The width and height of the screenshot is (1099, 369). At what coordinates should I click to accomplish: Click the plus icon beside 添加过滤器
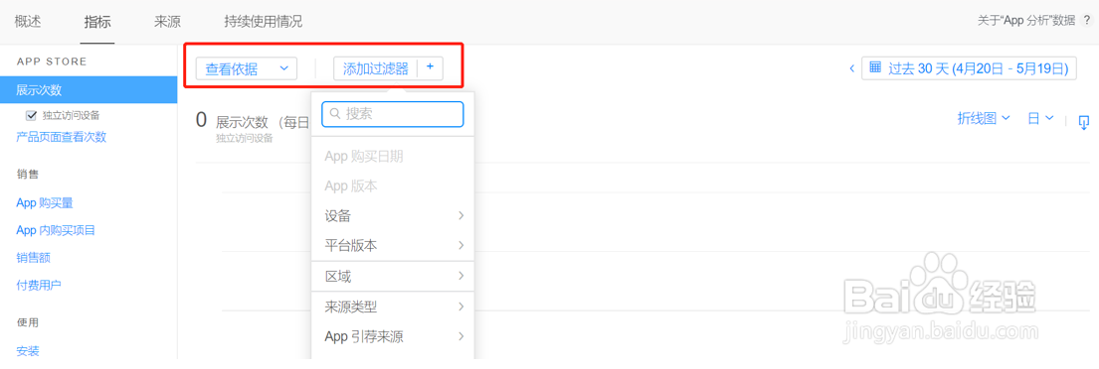click(x=431, y=67)
